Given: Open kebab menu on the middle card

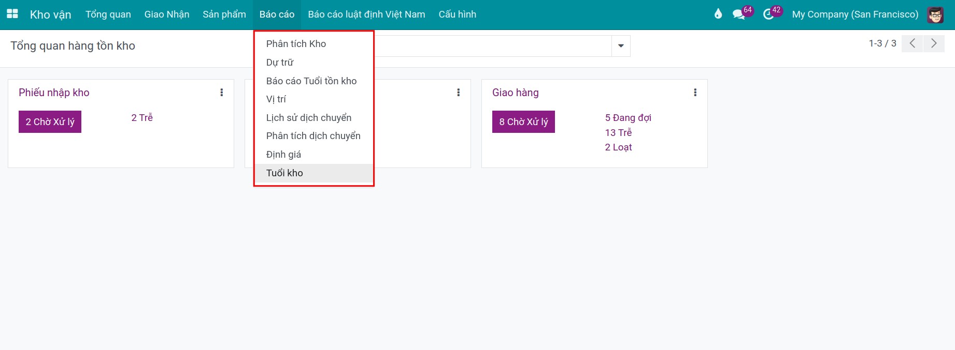Looking at the screenshot, I should click(x=459, y=93).
